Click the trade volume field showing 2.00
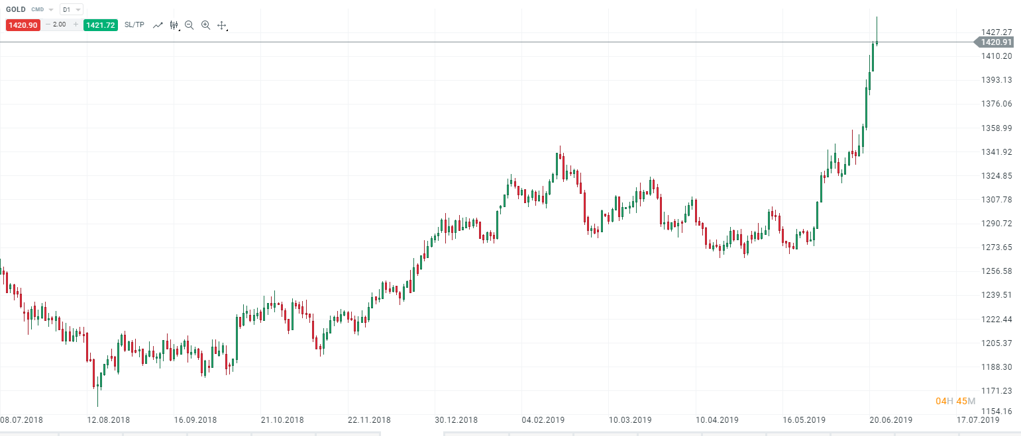This screenshot has height=436, width=1021. 61,25
